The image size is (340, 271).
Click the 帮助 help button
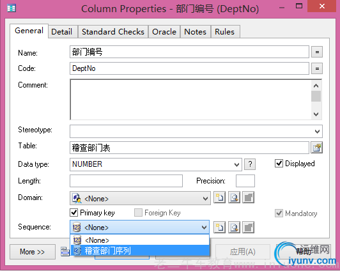click(x=304, y=251)
